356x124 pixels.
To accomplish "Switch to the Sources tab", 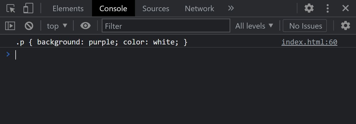I will (x=156, y=9).
